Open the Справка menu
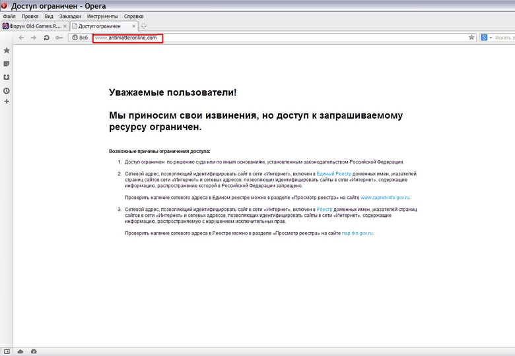Screen dimensions: 515x356 [133, 16]
